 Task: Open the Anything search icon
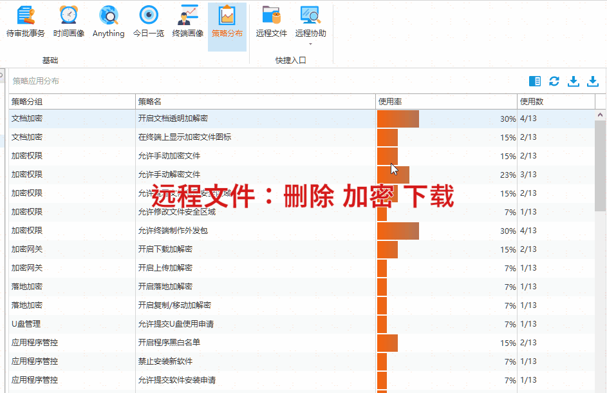108,15
